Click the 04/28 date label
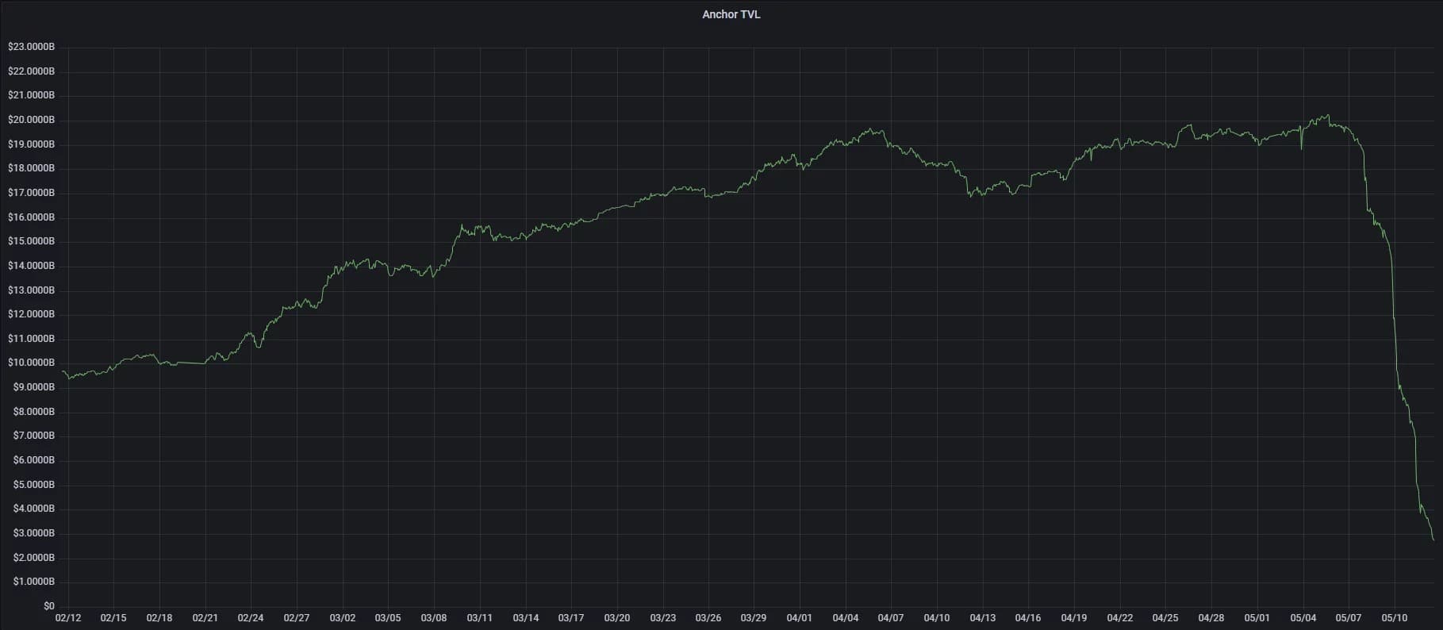The width and height of the screenshot is (1443, 630). 1211,618
